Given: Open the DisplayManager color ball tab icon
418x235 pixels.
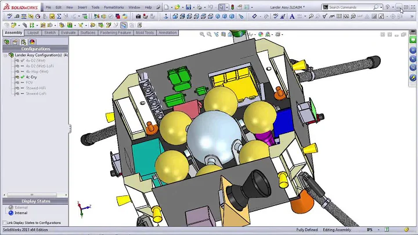Looking at the screenshot, I should coord(33,42).
